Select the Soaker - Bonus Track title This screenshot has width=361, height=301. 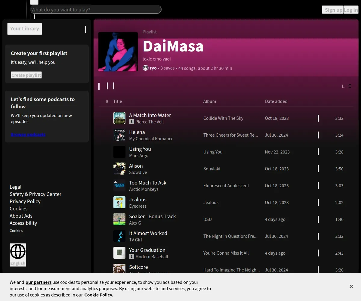coord(153,216)
